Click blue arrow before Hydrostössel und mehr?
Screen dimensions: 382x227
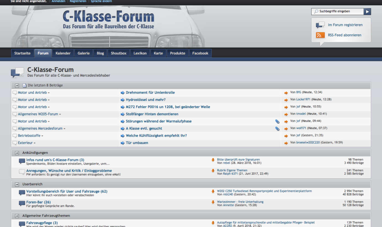click(x=123, y=100)
